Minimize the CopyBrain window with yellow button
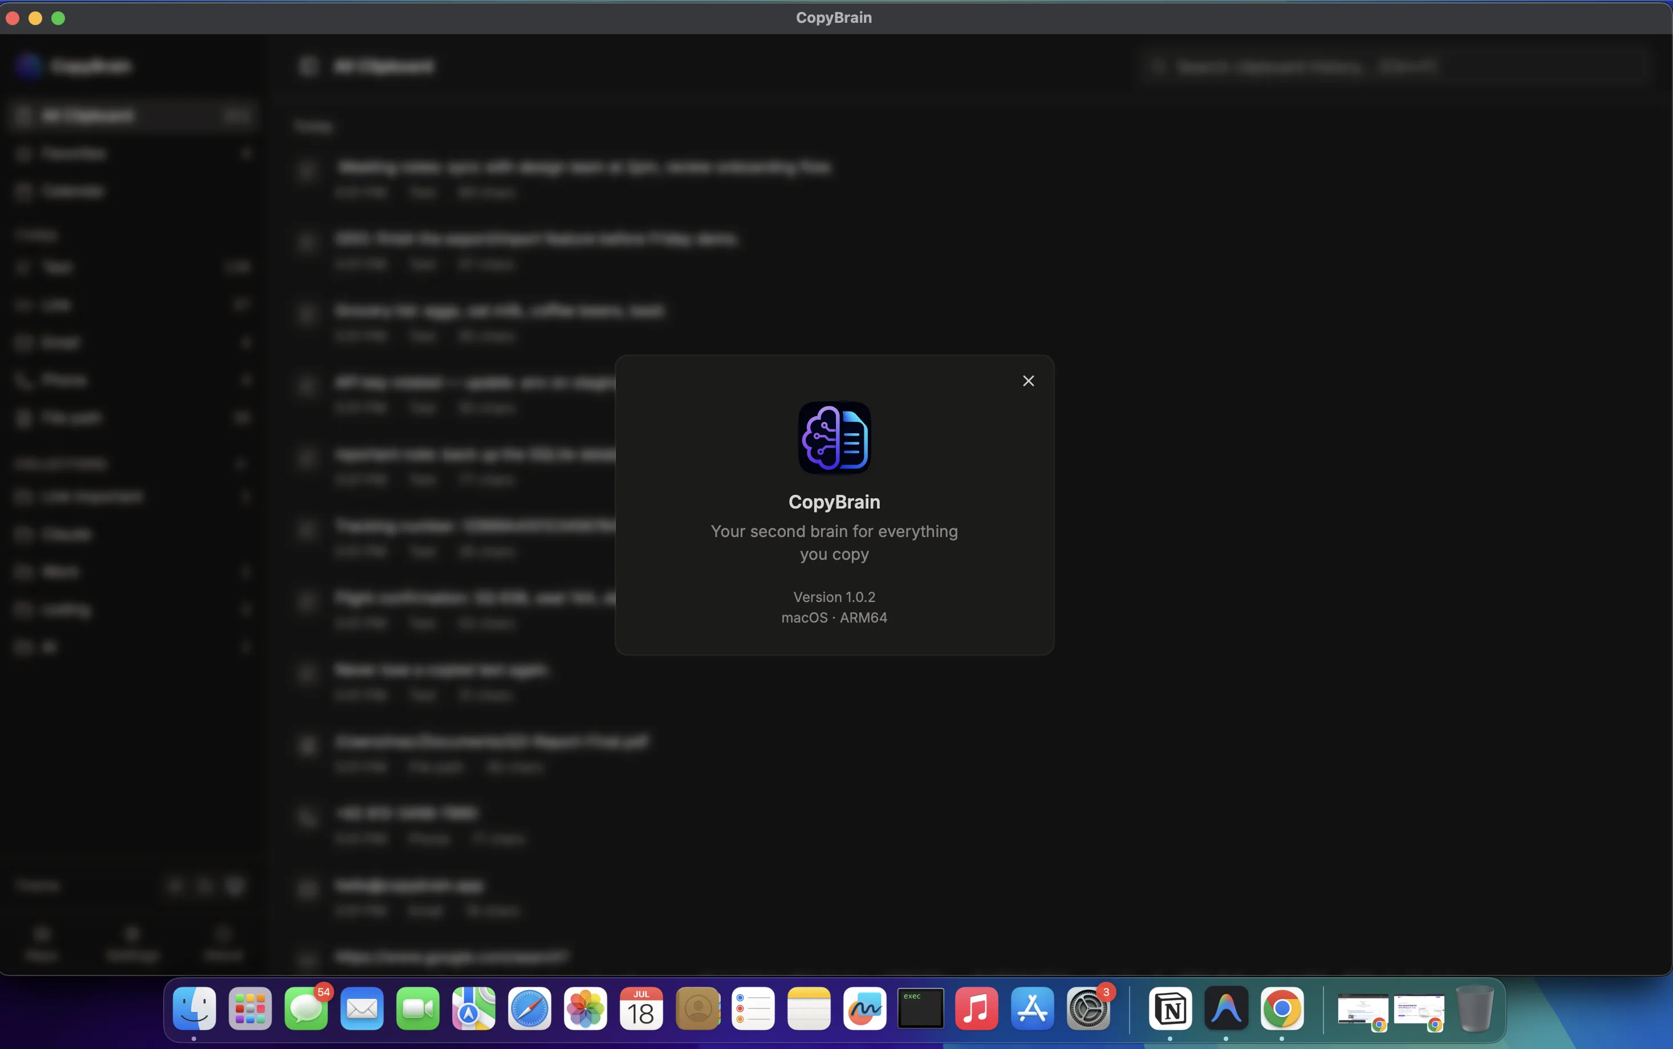This screenshot has height=1049, width=1673. 35,18
